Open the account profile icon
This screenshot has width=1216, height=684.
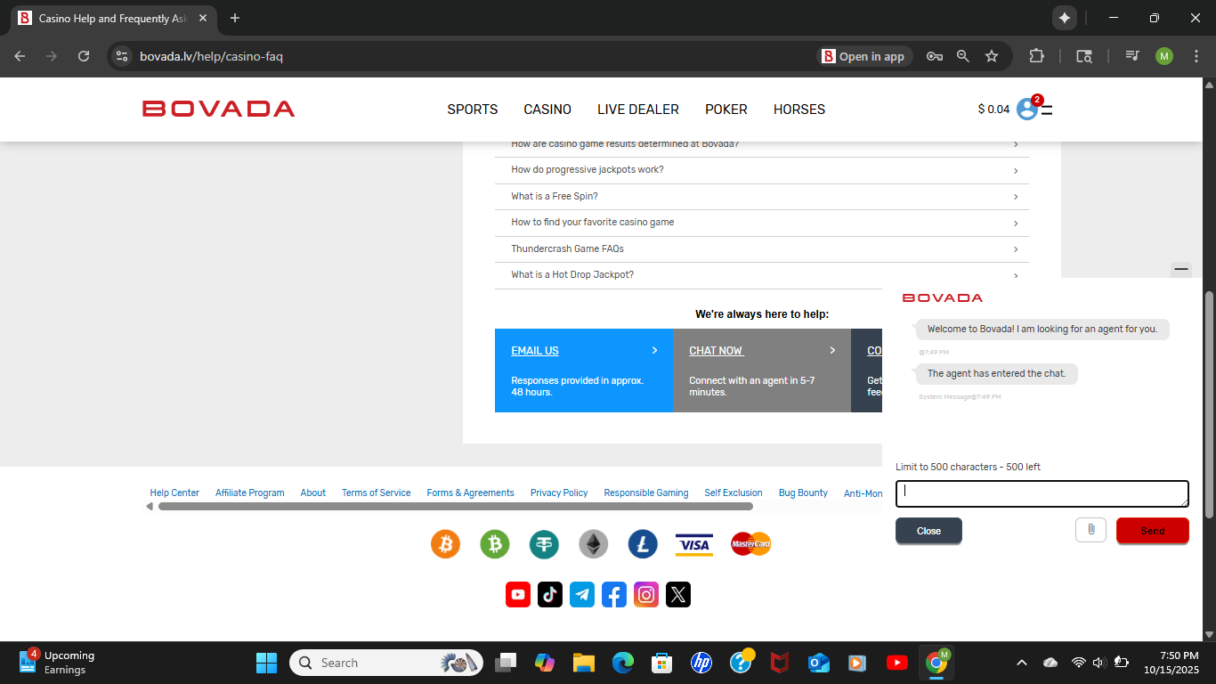tap(1026, 110)
